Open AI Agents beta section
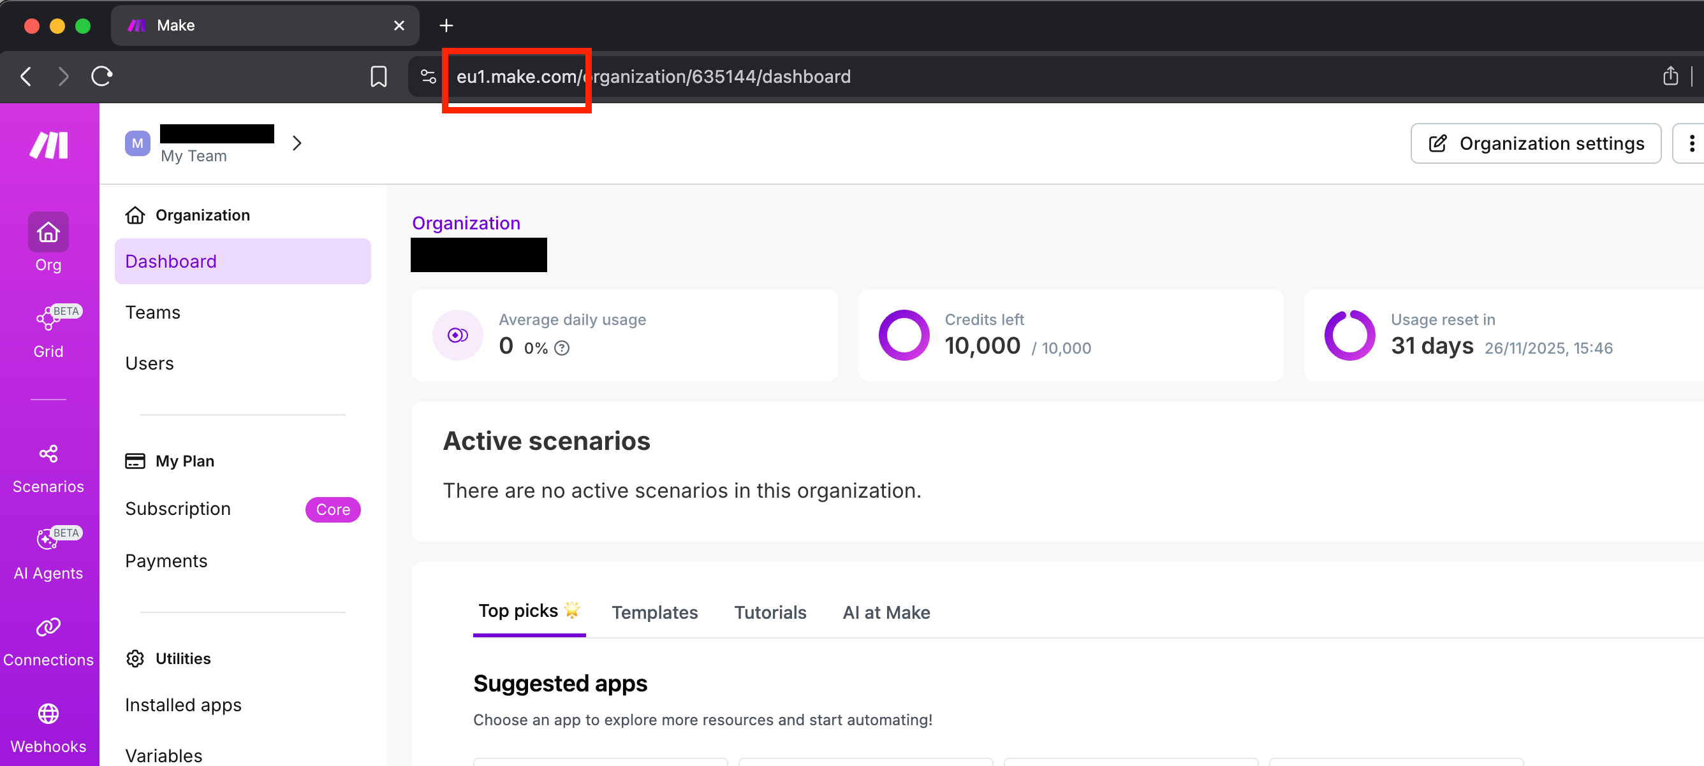 48,554
